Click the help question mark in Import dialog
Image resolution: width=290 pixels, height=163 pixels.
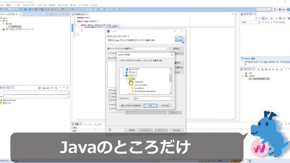[110, 130]
